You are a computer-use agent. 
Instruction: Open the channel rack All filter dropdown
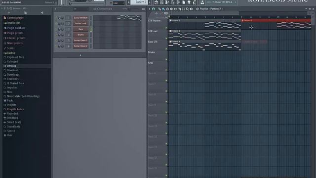[x=80, y=9]
